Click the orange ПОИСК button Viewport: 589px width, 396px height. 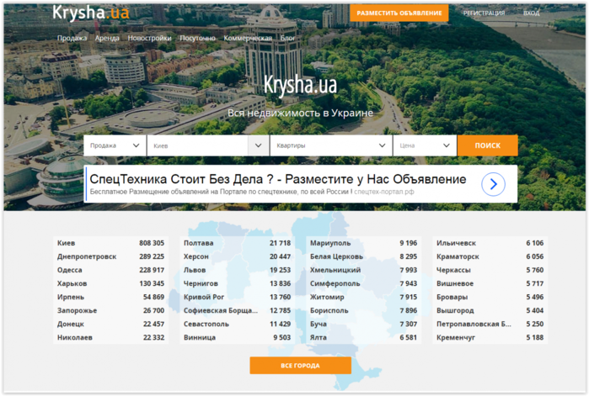pos(488,145)
